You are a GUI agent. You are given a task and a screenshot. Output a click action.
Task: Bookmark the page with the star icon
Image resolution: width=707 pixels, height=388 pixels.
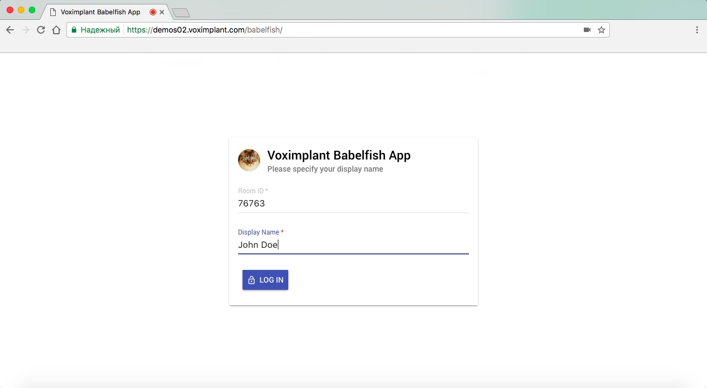click(x=602, y=30)
